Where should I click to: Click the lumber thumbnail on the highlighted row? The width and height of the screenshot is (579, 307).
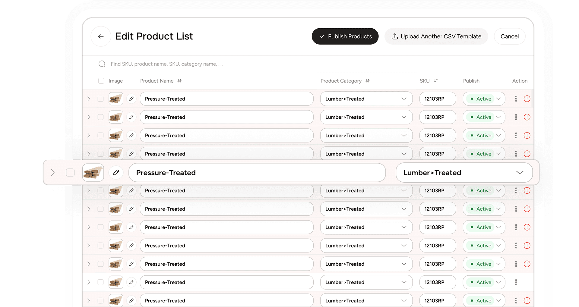pos(93,172)
